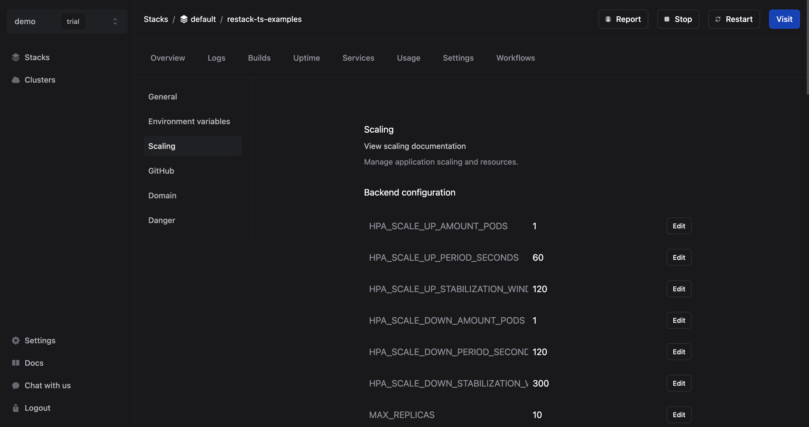Open the Logs tab
Viewport: 809px width, 427px height.
pyautogui.click(x=216, y=58)
